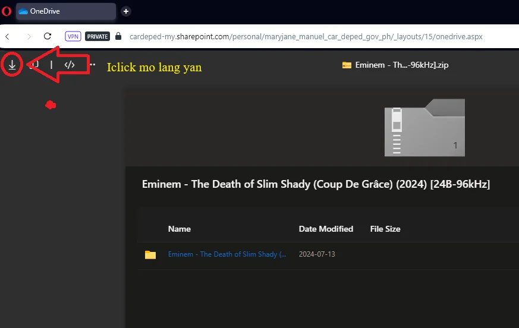This screenshot has width=519, height=328.
Task: Sort by the Name column header
Action: pyautogui.click(x=180, y=229)
